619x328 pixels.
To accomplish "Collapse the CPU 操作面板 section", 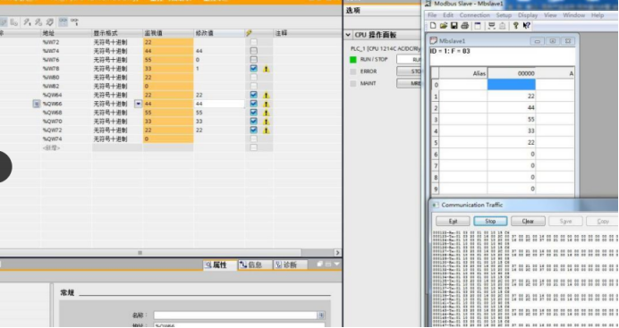I will 348,35.
